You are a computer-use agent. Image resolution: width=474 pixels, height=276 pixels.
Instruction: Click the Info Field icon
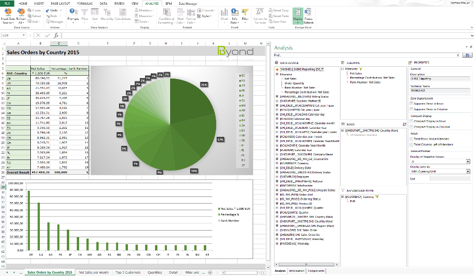coord(234,12)
